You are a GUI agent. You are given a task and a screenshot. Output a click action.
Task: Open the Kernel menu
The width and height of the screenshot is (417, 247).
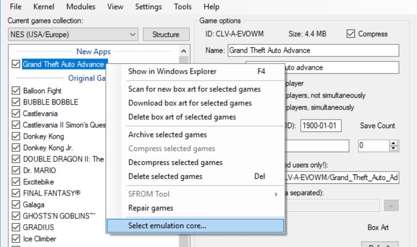pyautogui.click(x=43, y=6)
